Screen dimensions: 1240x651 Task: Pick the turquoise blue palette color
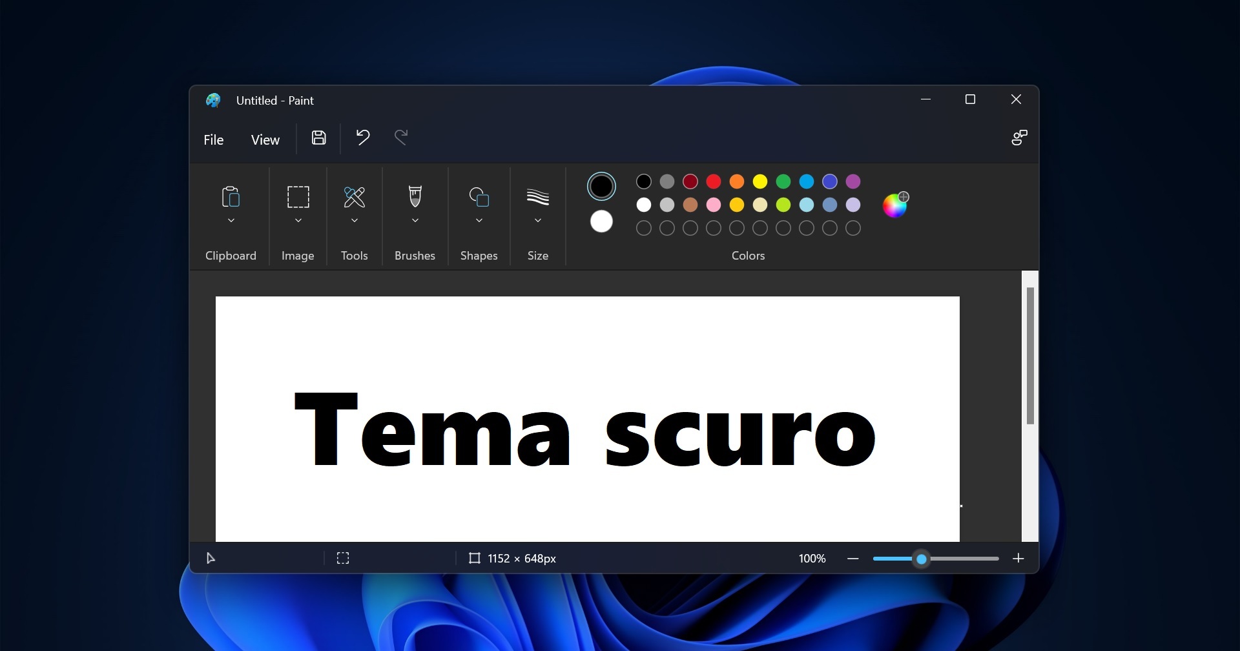point(807,181)
